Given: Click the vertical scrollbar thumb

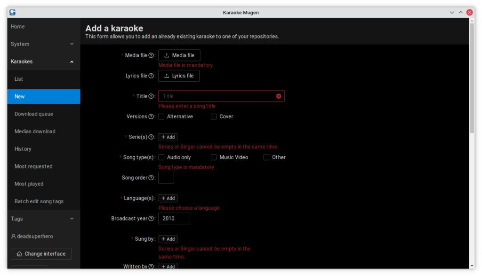Looking at the screenshot, I should 472,78.
